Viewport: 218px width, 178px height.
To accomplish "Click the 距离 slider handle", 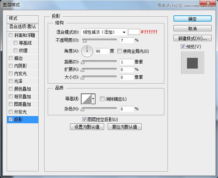I will [x=83, y=62].
